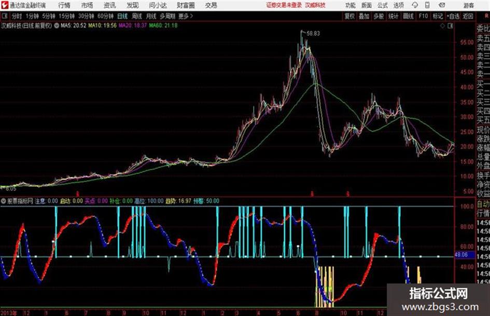
Task: Open the 版面 menu
Action: pos(367,5)
